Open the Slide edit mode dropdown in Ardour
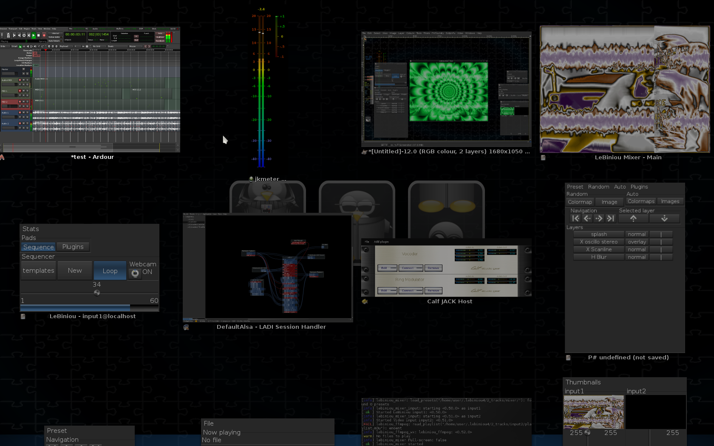714x446 pixels. [5, 46]
